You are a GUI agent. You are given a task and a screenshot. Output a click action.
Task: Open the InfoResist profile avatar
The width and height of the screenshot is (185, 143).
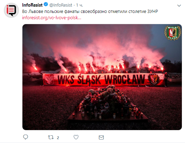tap(11, 10)
